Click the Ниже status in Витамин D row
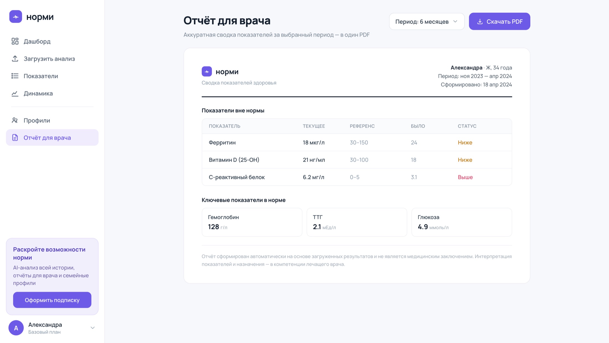Image resolution: width=609 pixels, height=343 pixels. click(x=465, y=160)
